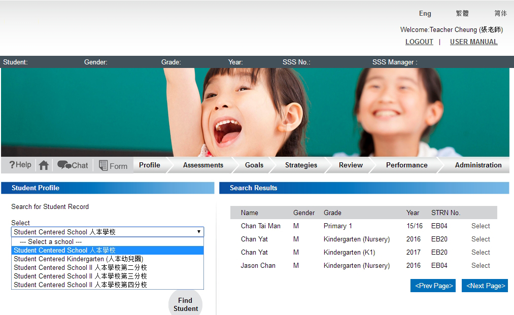The width and height of the screenshot is (514, 315).
Task: Go to the Home page via house icon
Action: (x=44, y=165)
